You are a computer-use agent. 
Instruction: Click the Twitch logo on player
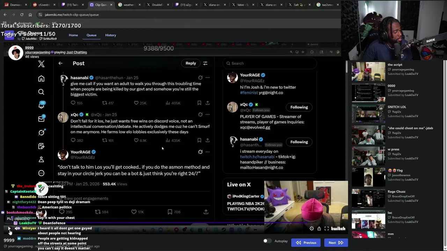tap(338, 229)
